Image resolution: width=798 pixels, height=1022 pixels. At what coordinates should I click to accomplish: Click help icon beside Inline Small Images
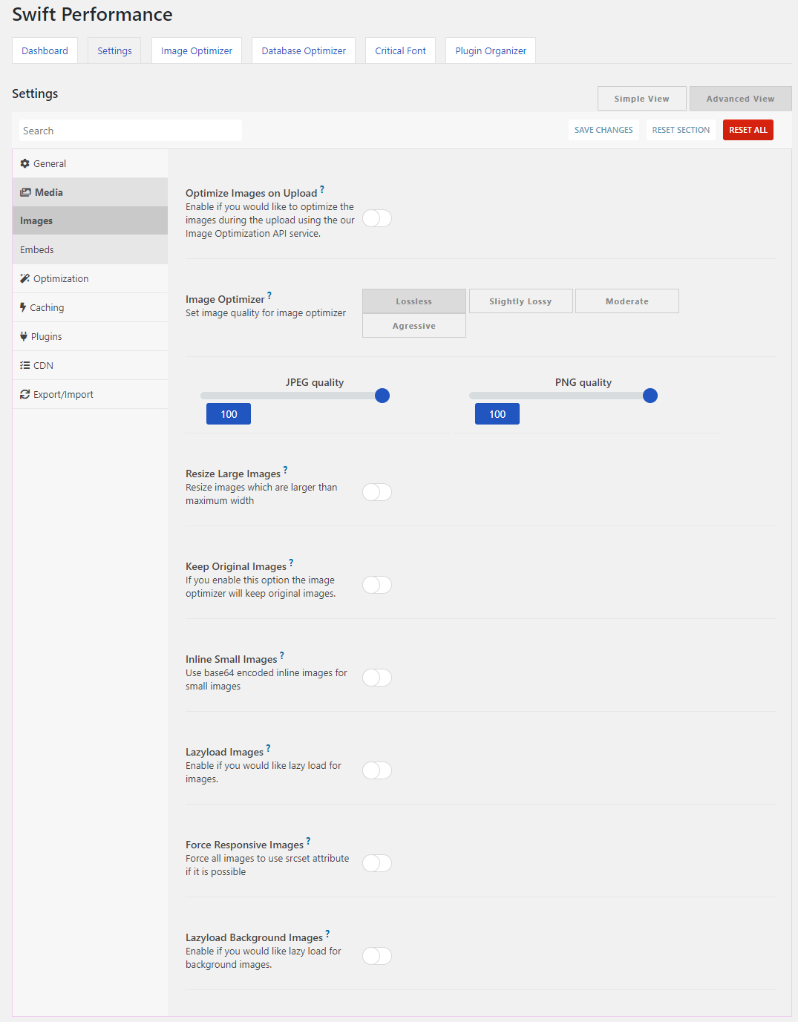click(282, 655)
